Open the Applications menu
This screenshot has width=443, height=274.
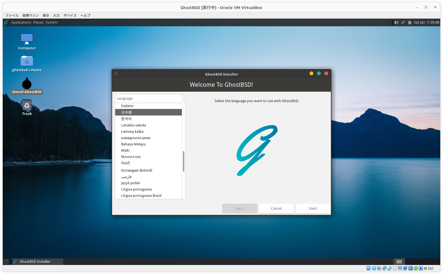pyautogui.click(x=21, y=22)
